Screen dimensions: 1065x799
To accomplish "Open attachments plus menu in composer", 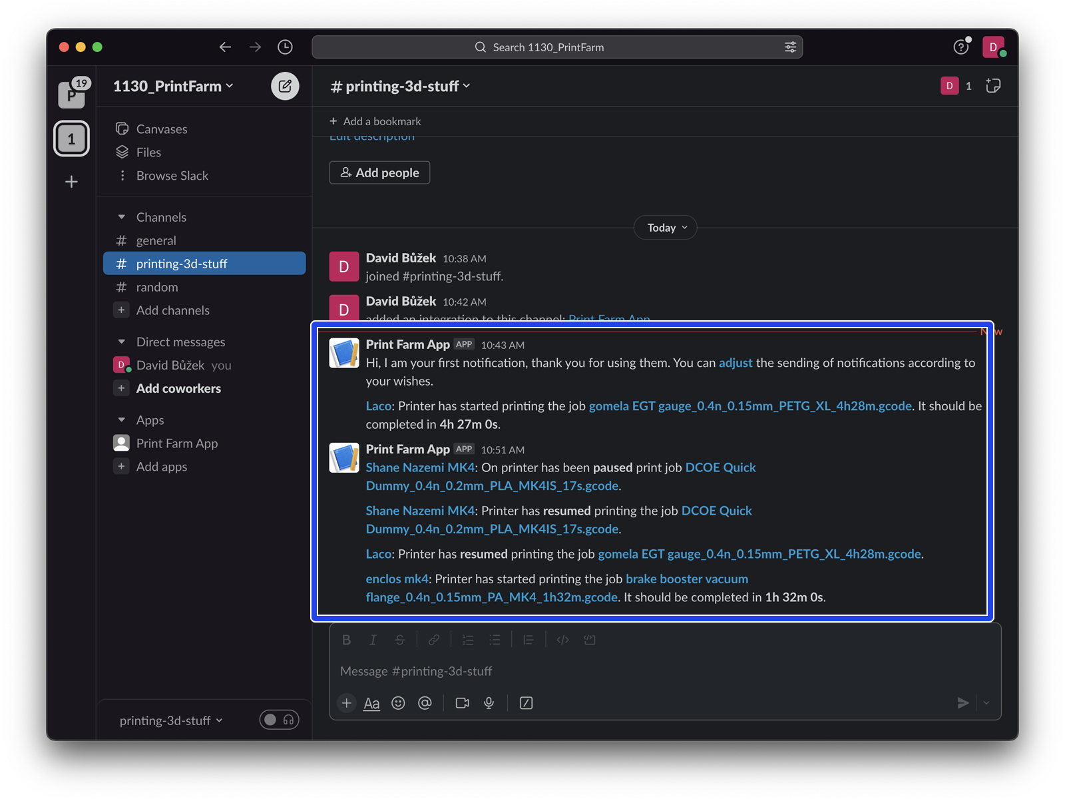I will click(x=346, y=703).
